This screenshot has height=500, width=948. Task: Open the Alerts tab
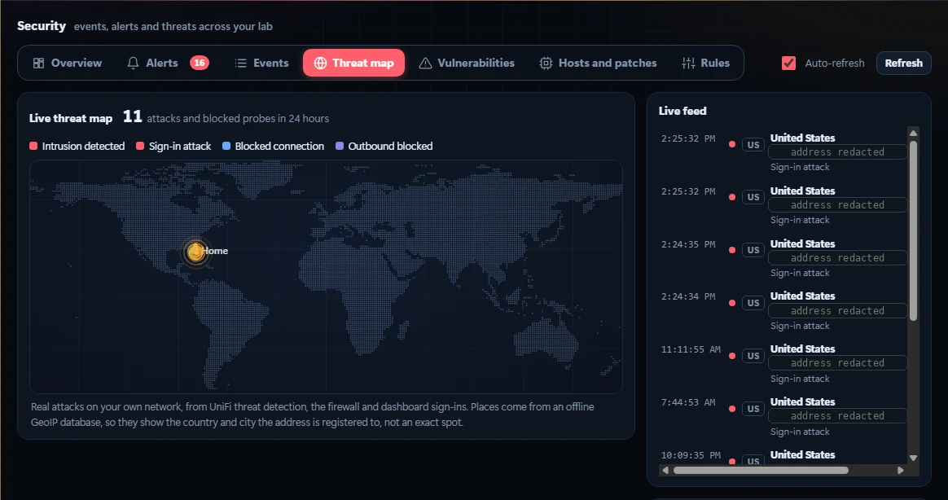pyautogui.click(x=168, y=63)
